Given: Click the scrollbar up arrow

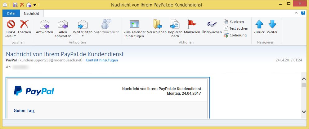Looking at the screenshot, I should pyautogui.click(x=304, y=79).
